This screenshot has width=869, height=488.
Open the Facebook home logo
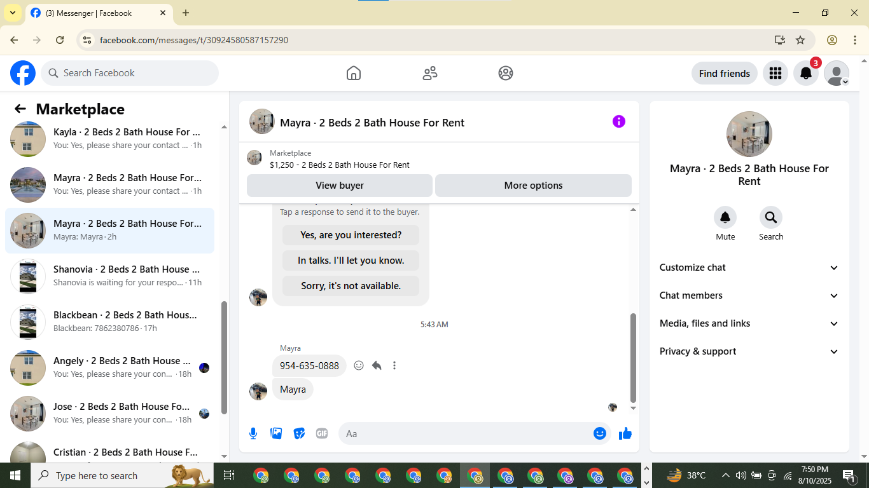pyautogui.click(x=23, y=73)
